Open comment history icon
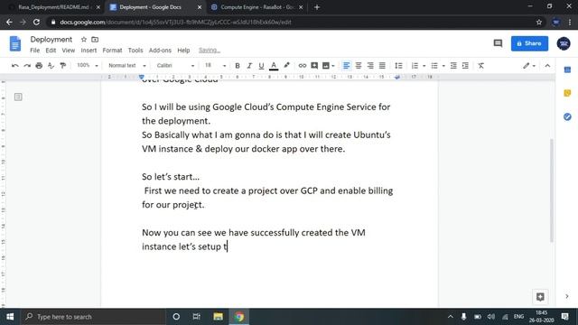 [x=498, y=43]
